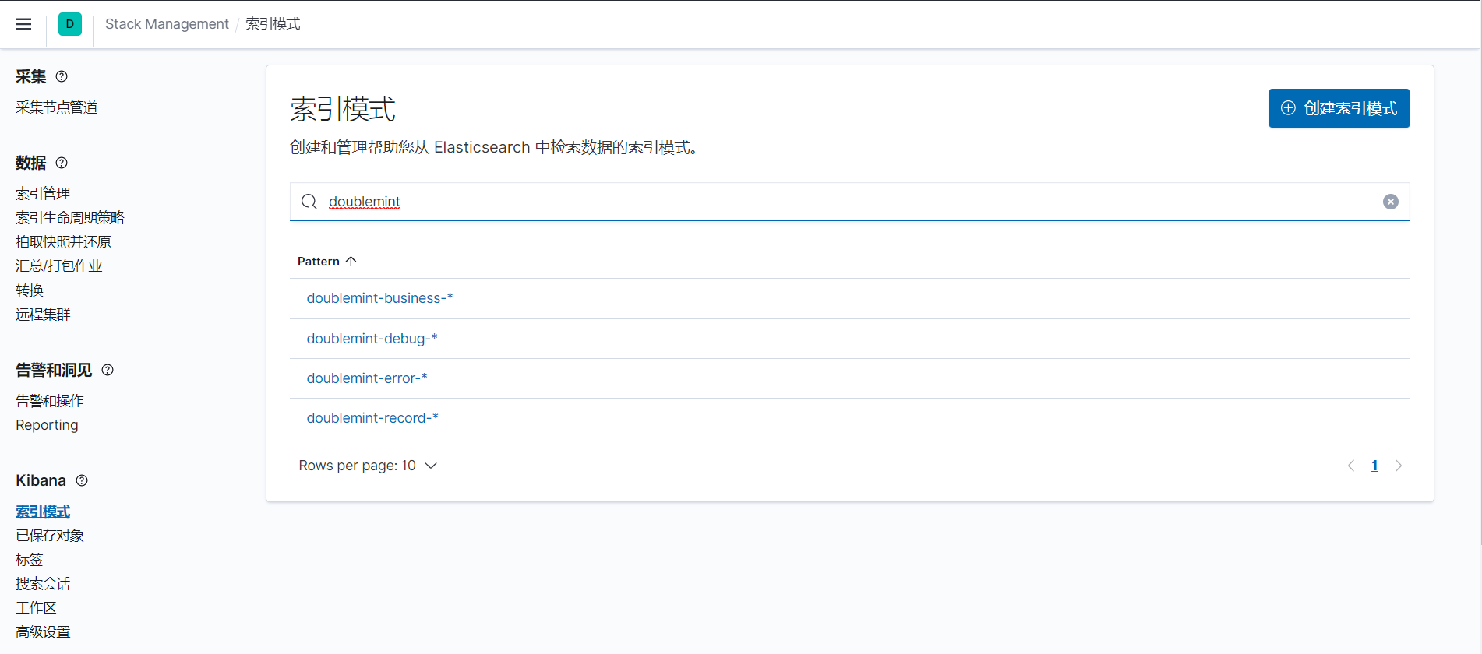Open doublemint-business-* pattern

[x=379, y=298]
